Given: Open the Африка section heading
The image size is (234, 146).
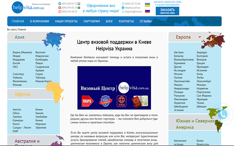Looking at the screenshot, I should pyautogui.click(x=22, y=94).
